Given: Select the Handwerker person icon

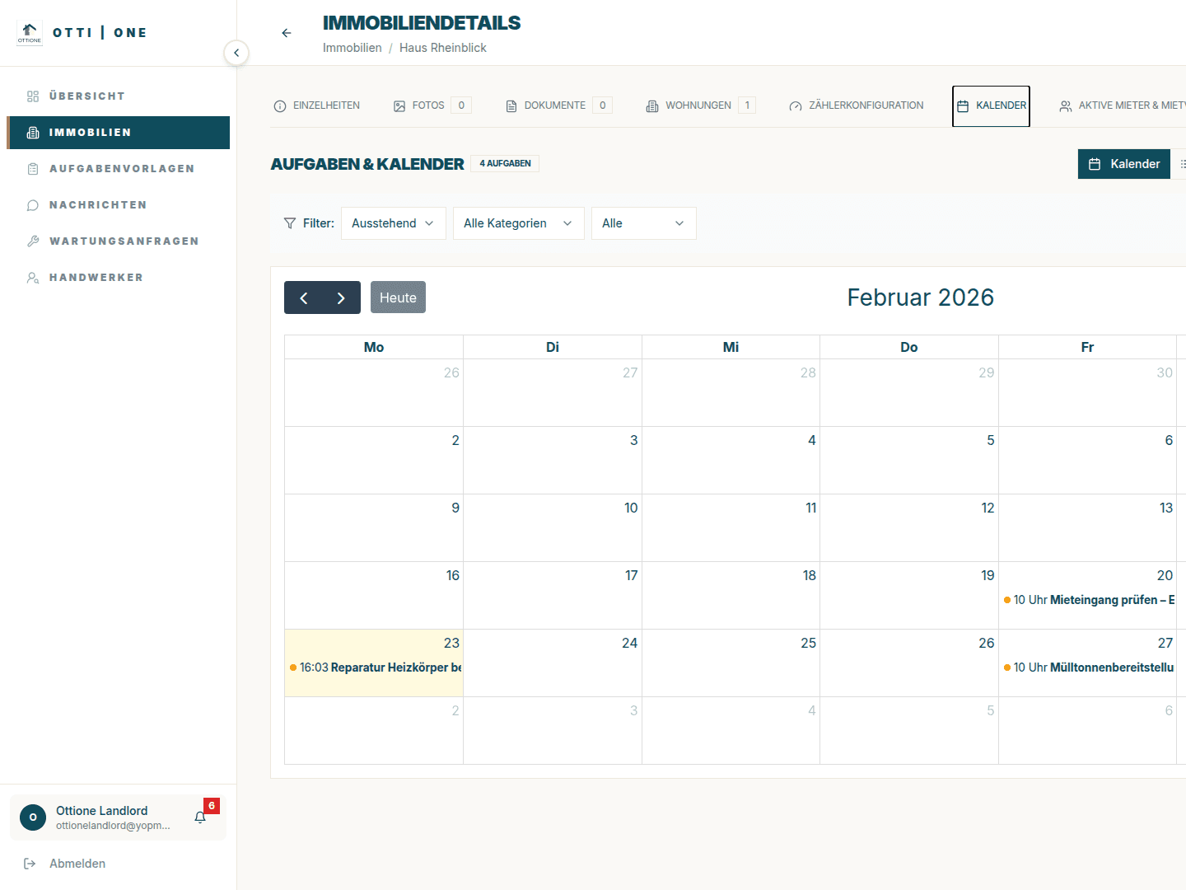Looking at the screenshot, I should [33, 277].
